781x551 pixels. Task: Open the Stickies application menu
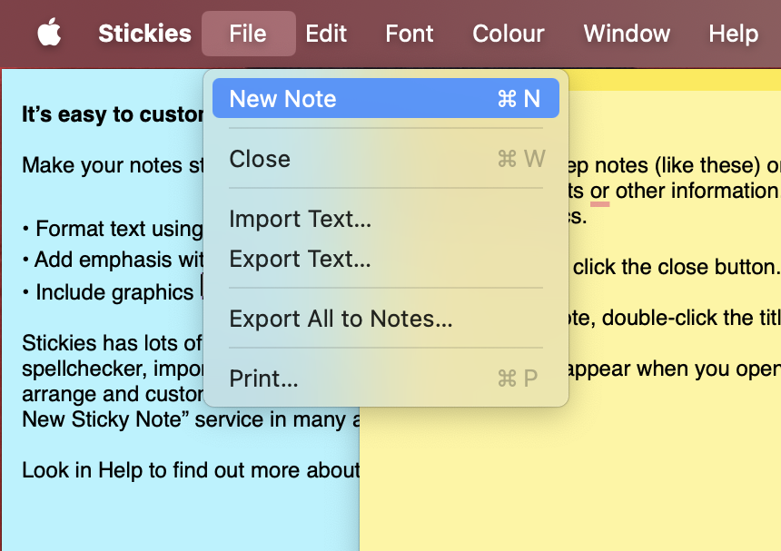point(144,34)
